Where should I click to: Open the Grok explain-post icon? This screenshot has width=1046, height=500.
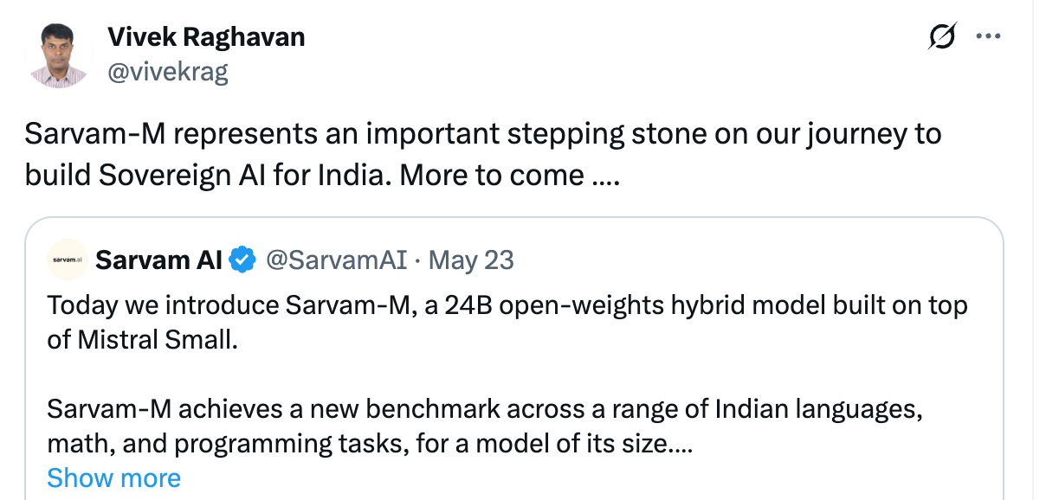pyautogui.click(x=941, y=37)
